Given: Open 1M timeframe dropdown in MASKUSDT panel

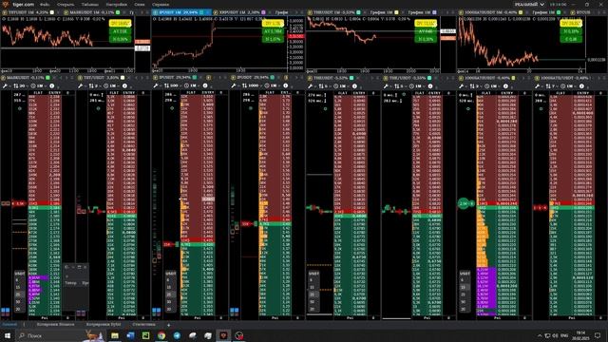Looking at the screenshot, I should (x=38, y=85).
